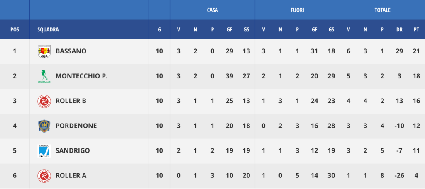Click the Bassano team logo

coord(44,51)
